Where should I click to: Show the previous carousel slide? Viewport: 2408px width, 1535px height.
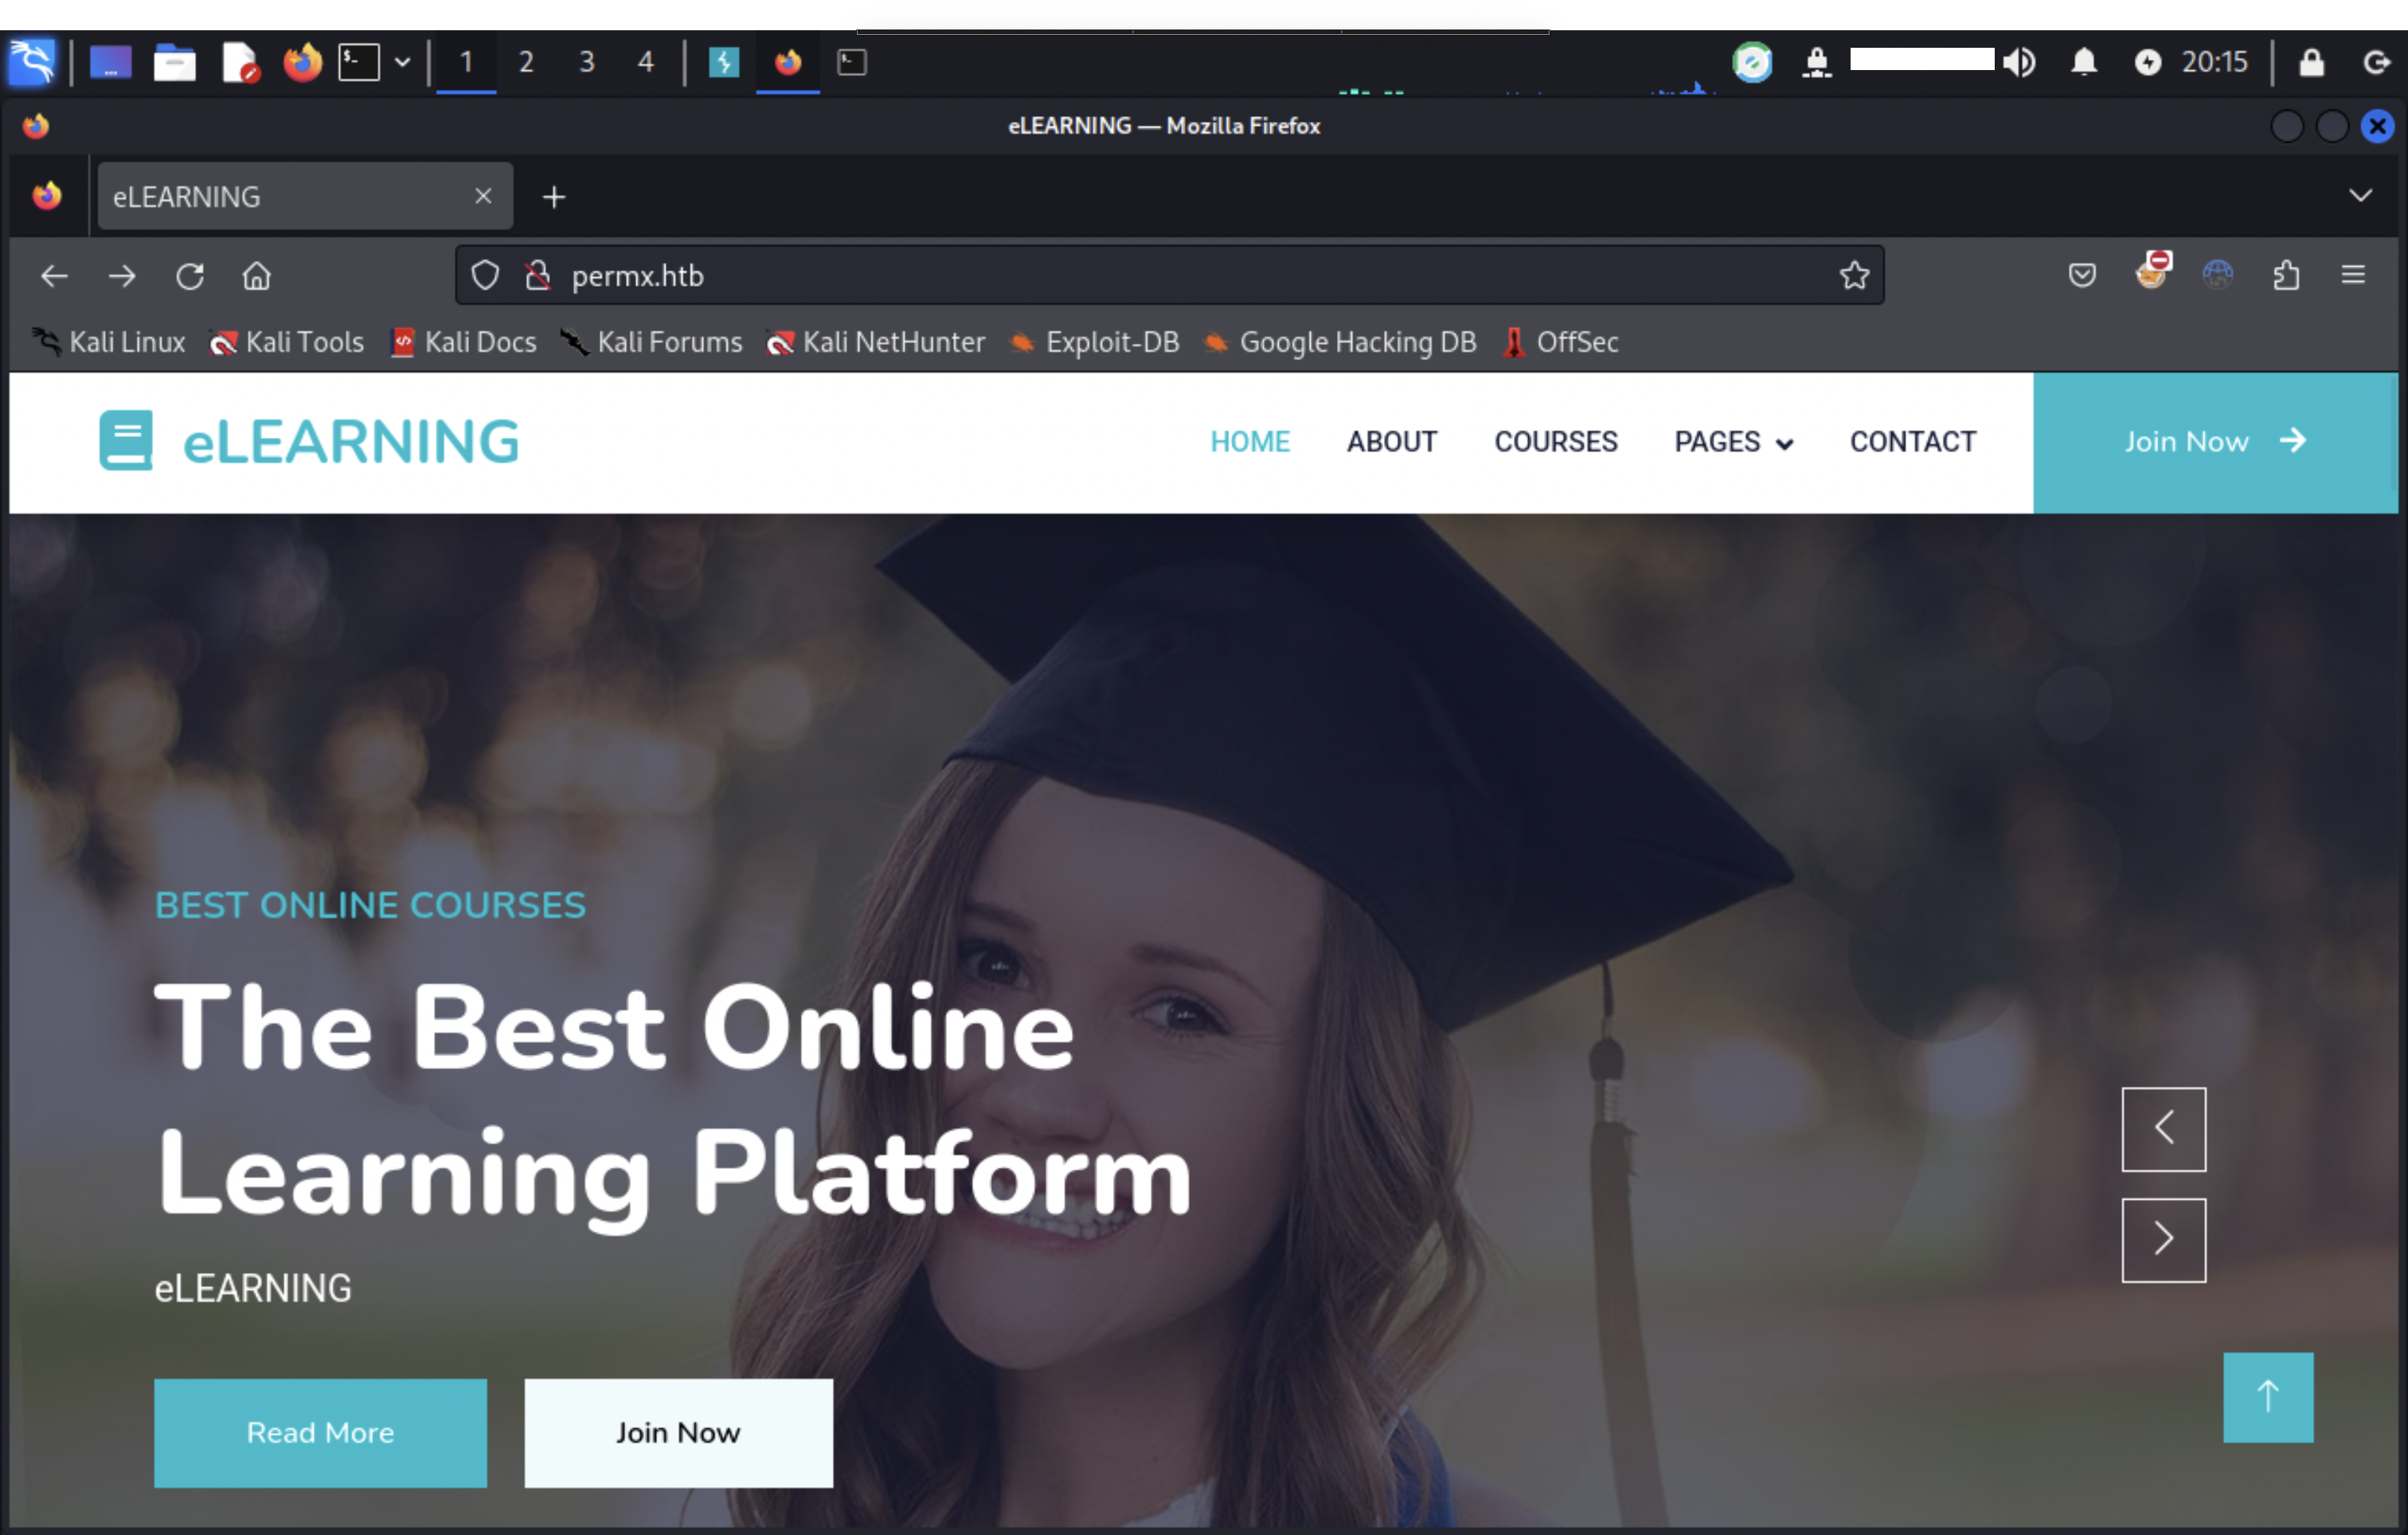click(2163, 1128)
